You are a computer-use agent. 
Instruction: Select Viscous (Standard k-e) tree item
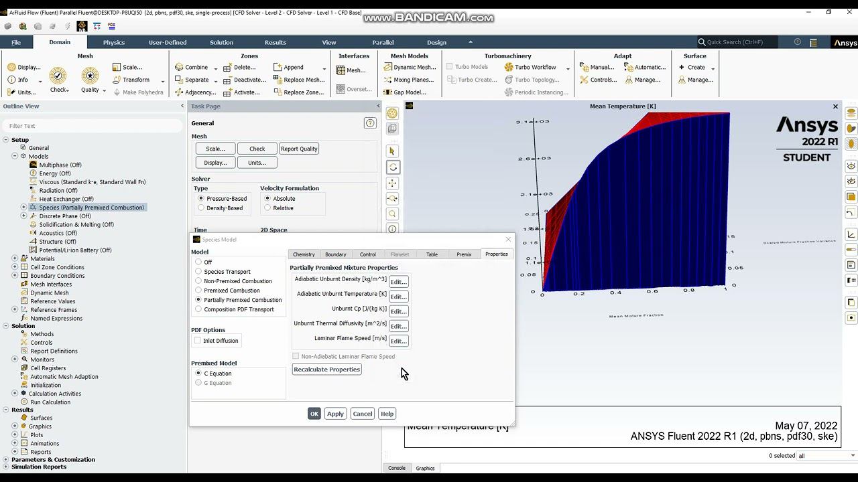click(93, 182)
